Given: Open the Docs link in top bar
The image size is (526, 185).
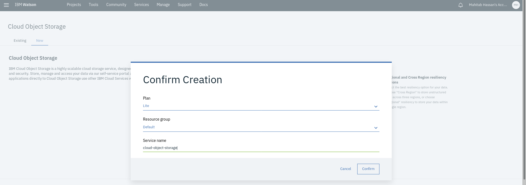Looking at the screenshot, I should (204, 5).
